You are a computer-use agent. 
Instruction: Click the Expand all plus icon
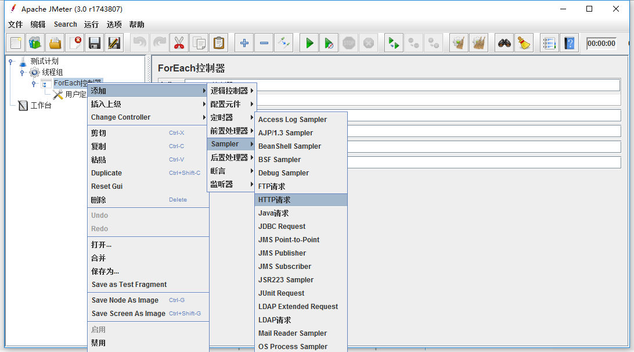tap(244, 43)
